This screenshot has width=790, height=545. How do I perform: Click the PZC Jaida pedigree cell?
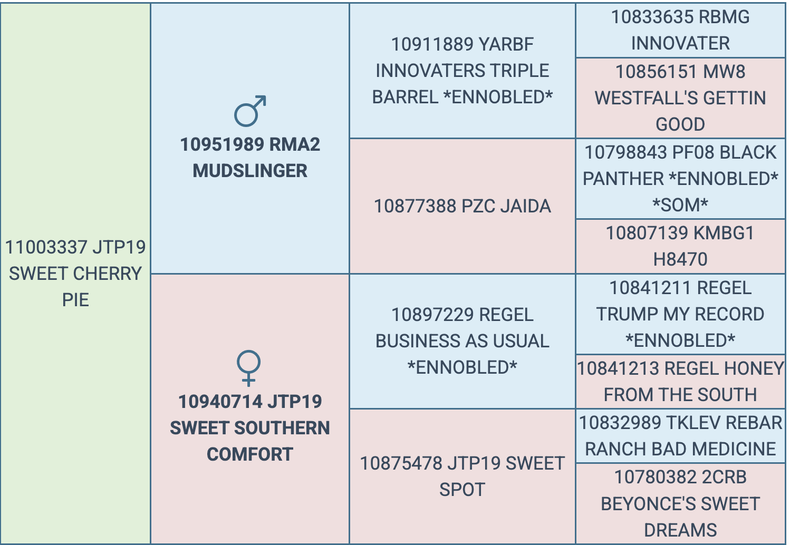pyautogui.click(x=462, y=206)
